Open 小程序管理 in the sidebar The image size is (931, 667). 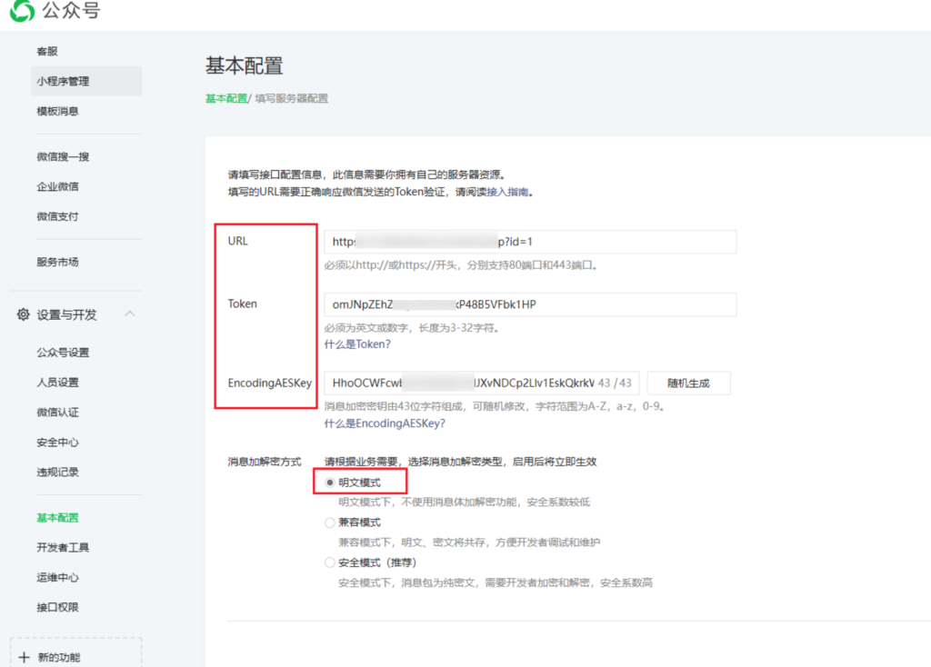(x=63, y=81)
